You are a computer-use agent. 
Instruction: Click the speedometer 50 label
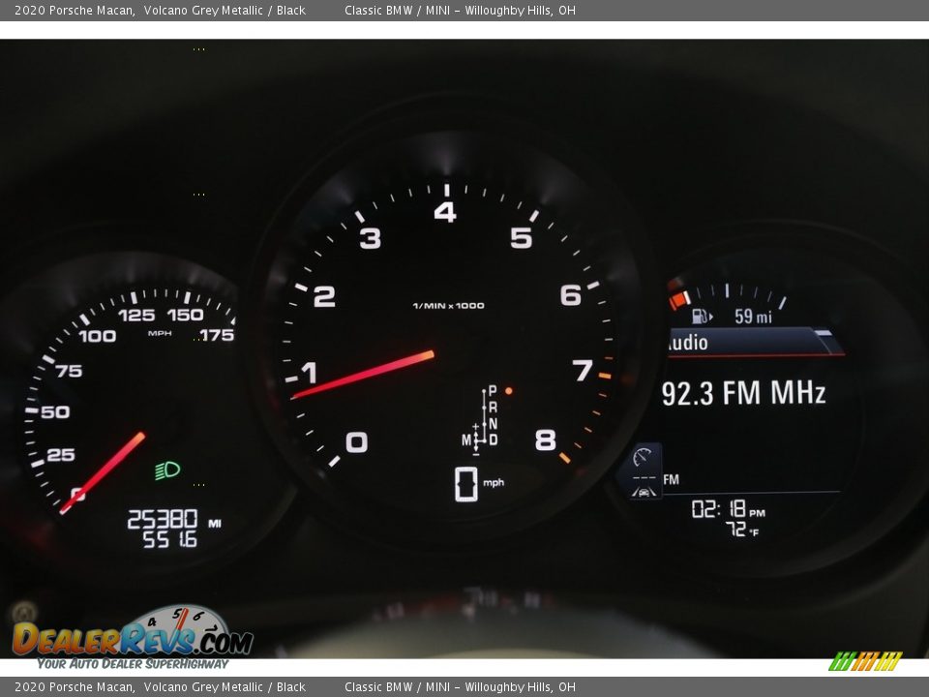tap(55, 412)
